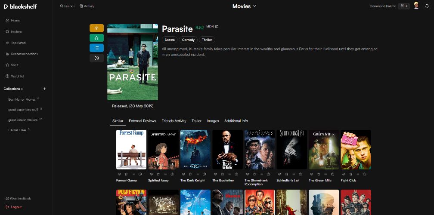Open the Forrest Gump poster thumbnail

[131, 150]
